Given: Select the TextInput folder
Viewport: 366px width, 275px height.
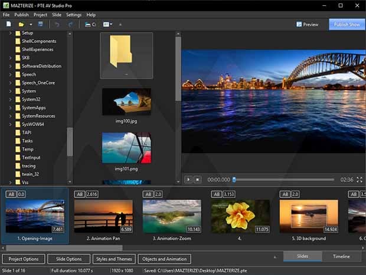Looking at the screenshot, I should tap(28, 158).
